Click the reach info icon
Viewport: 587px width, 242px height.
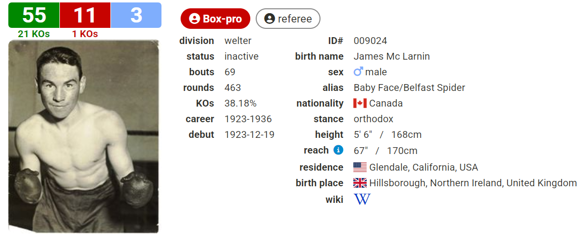(x=338, y=150)
